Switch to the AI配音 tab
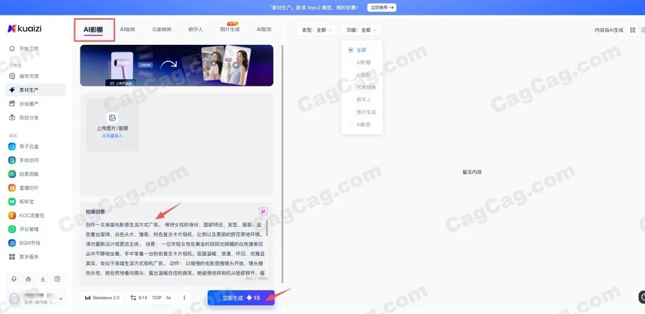645x314 pixels. tap(264, 29)
